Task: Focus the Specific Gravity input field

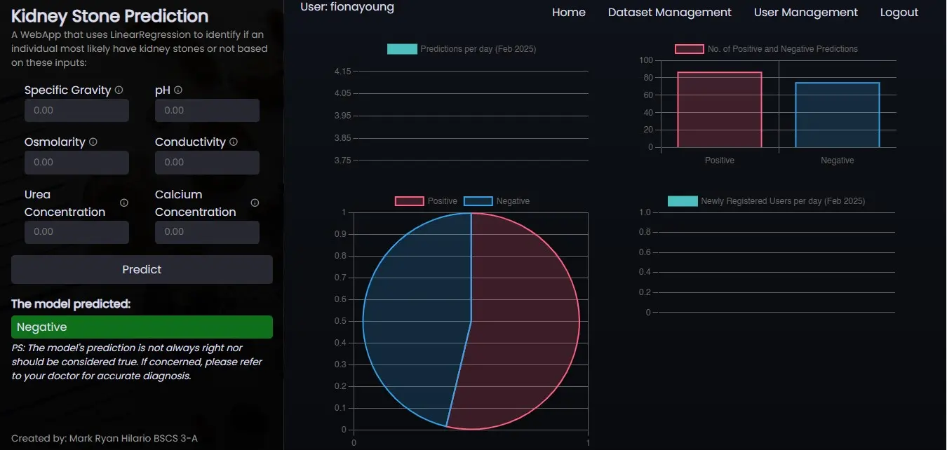Action: point(76,111)
